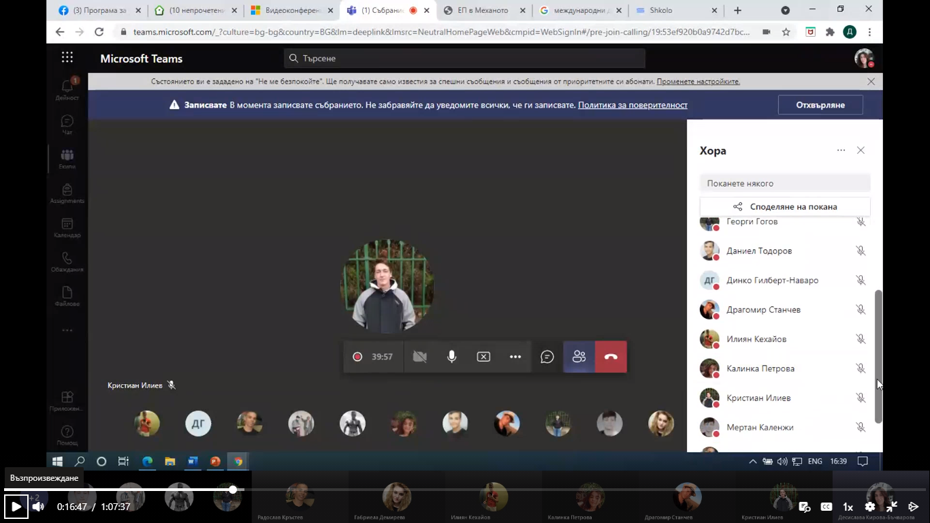Open Chrome three-dot menu

pos(869,32)
